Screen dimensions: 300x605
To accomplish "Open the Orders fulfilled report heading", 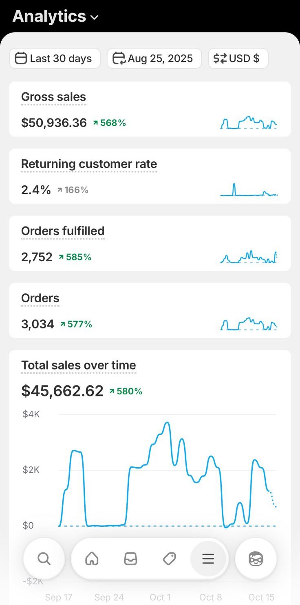I will click(63, 231).
